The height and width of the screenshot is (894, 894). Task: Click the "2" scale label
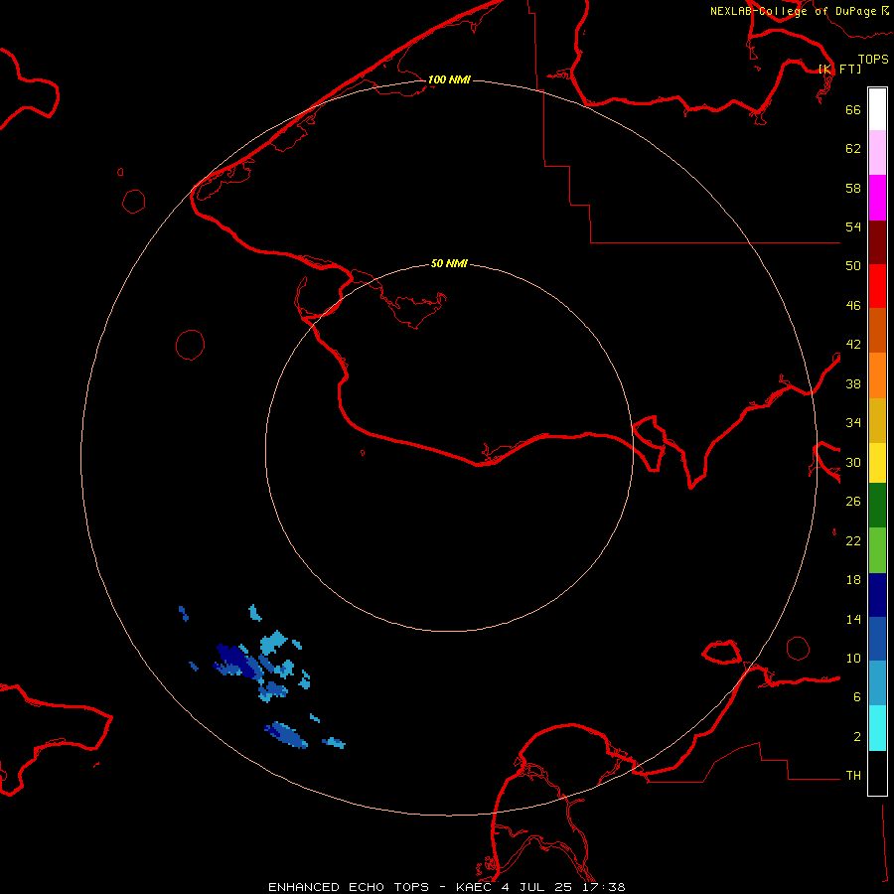coord(857,737)
